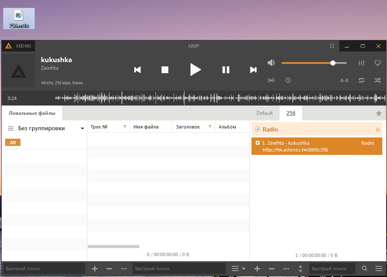Open favorites with the star icon
The height and width of the screenshot is (277, 387).
coord(378,113)
